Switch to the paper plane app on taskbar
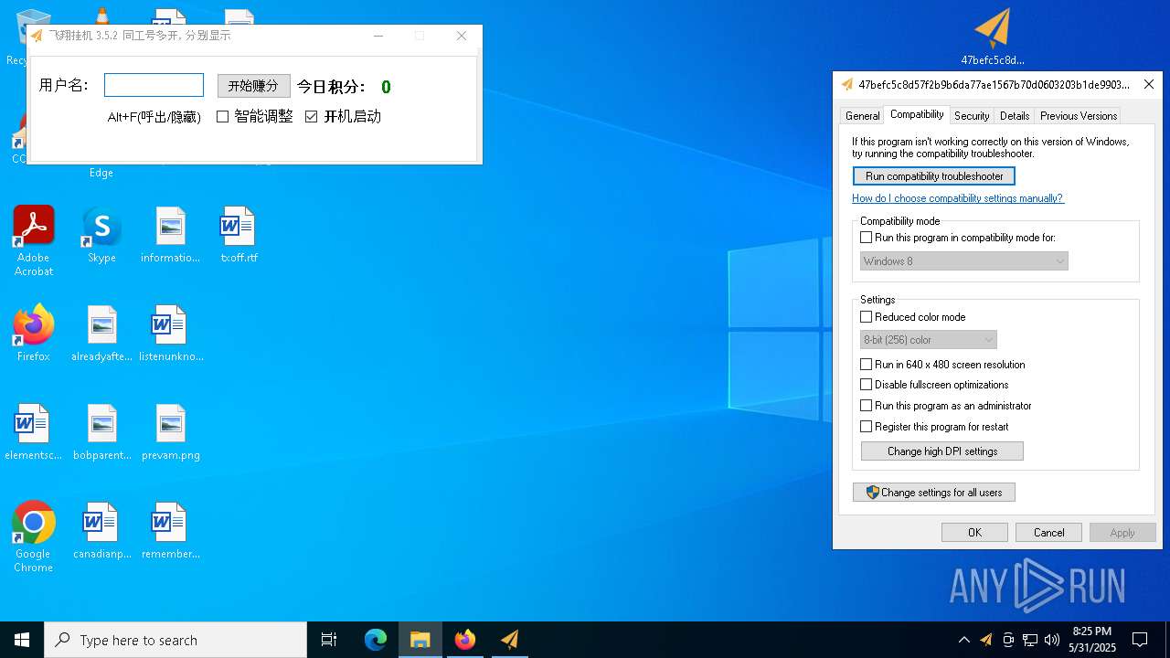This screenshot has height=658, width=1170. click(x=510, y=640)
